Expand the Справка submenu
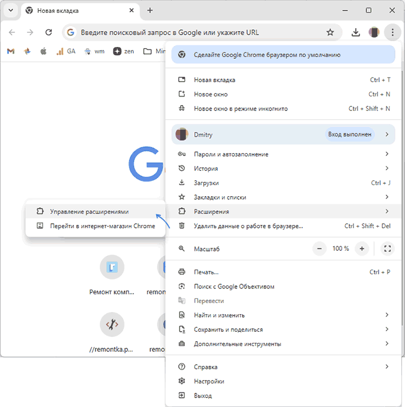 283,366
